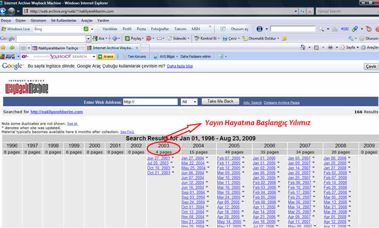
Task: Click the Stop loading red X icon
Action: click(x=309, y=11)
